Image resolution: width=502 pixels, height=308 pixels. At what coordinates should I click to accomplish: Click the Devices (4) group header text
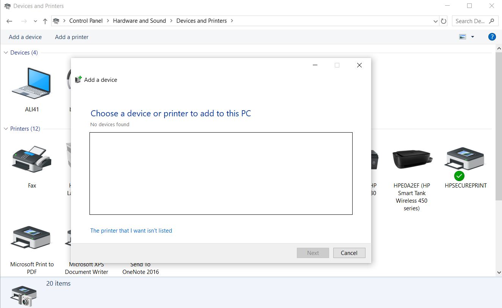pyautogui.click(x=24, y=53)
